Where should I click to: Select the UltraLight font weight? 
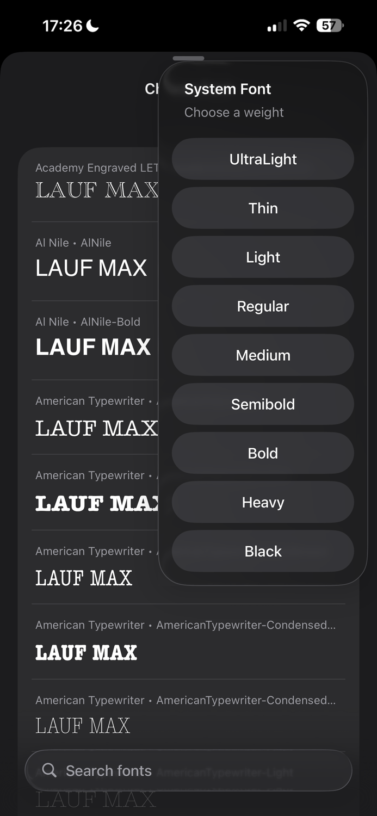point(263,159)
